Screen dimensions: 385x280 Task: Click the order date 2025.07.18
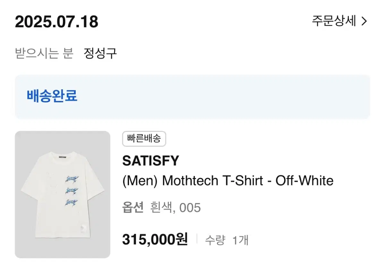coord(56,22)
